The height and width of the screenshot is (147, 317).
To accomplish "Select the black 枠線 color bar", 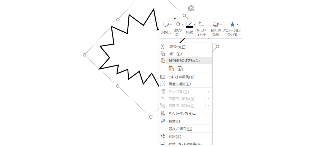I will (189, 27).
